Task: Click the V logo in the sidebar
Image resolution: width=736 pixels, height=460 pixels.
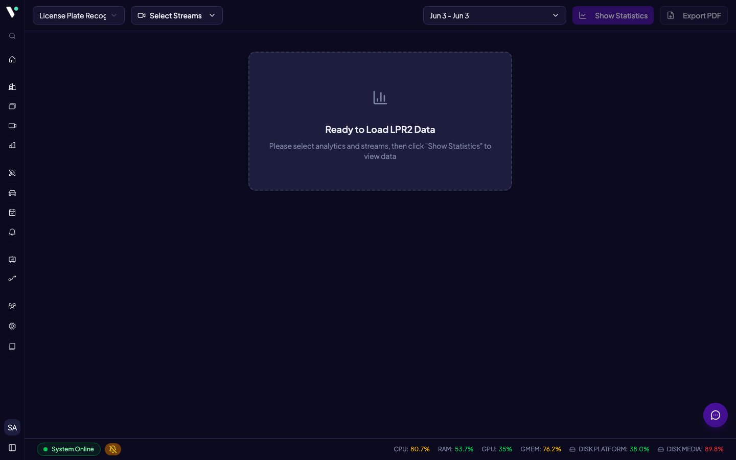Action: click(12, 12)
